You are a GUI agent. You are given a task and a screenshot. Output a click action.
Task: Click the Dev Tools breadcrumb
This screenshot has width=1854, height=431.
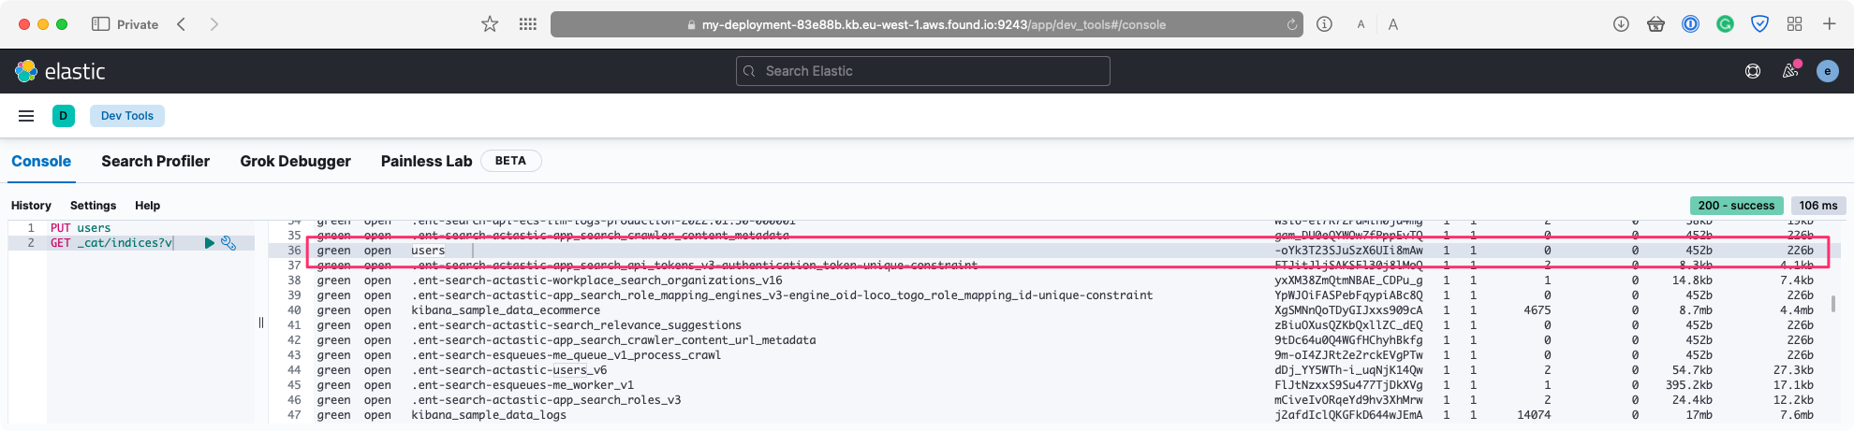[x=127, y=116]
